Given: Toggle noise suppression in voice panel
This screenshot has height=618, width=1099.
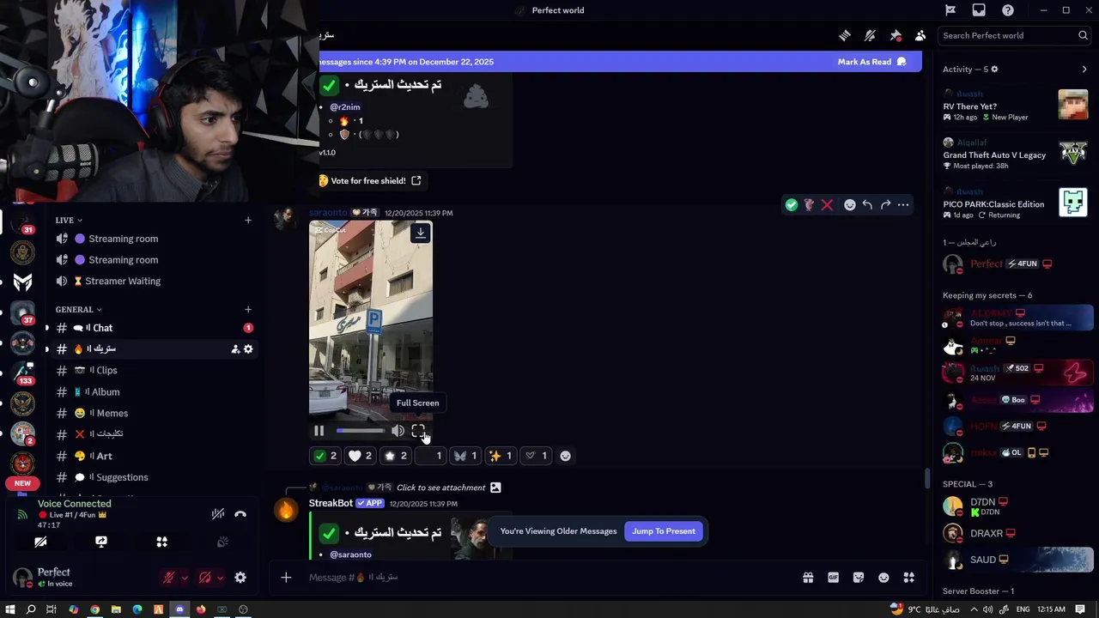Looking at the screenshot, I should [x=218, y=513].
